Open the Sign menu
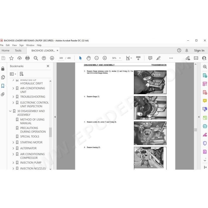 tap(21, 45)
